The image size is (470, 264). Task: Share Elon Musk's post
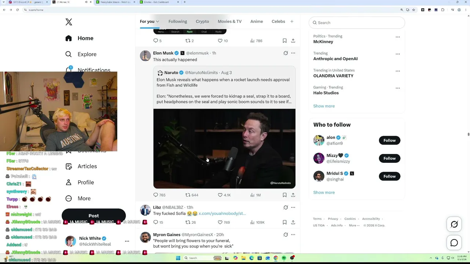pos(293,195)
